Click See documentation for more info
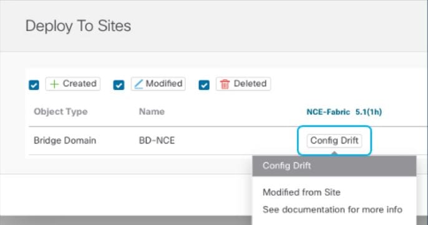The height and width of the screenshot is (225, 428). [x=333, y=209]
